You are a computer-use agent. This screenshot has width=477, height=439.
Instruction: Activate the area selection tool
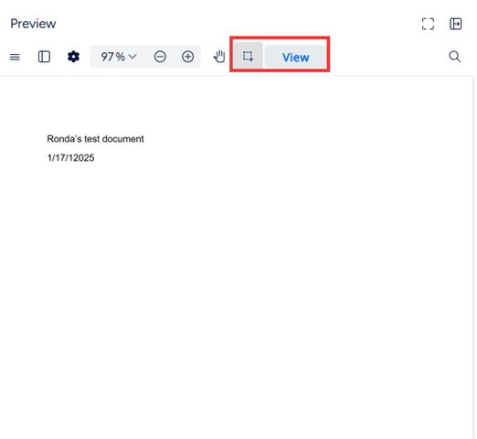click(x=248, y=56)
